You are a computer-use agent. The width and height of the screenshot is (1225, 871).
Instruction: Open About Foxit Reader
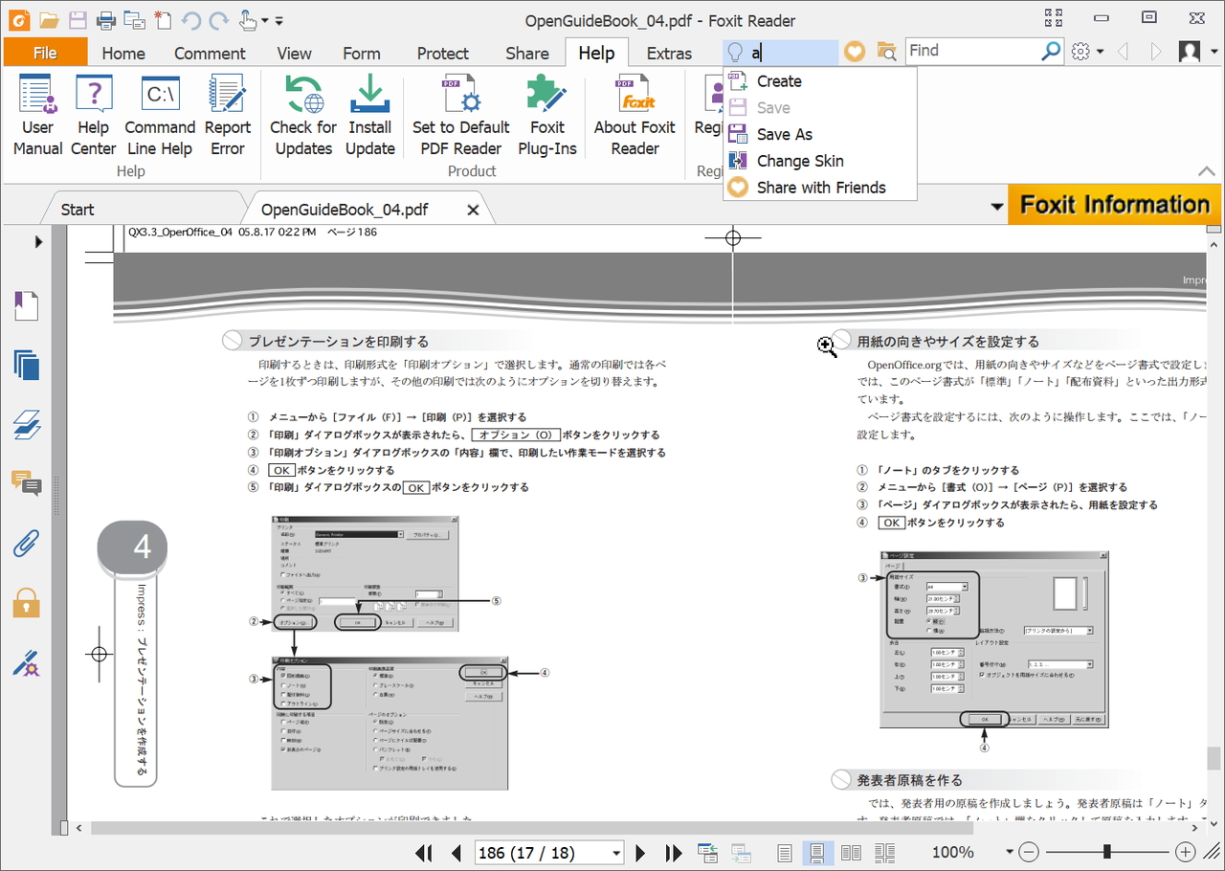point(635,115)
